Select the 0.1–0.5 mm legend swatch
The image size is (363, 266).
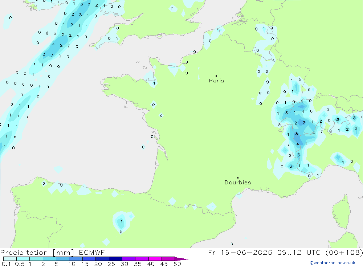10,259
